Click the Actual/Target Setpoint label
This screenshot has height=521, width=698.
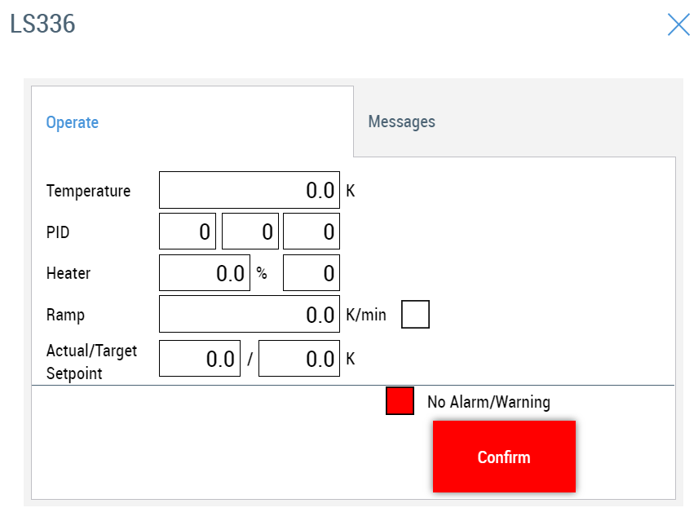(91, 362)
